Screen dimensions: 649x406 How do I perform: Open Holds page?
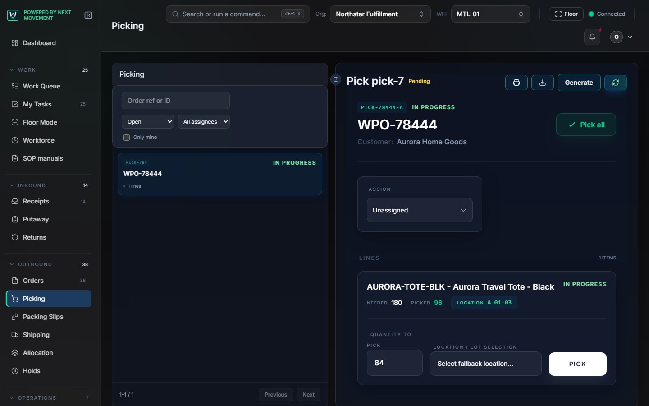point(49,371)
